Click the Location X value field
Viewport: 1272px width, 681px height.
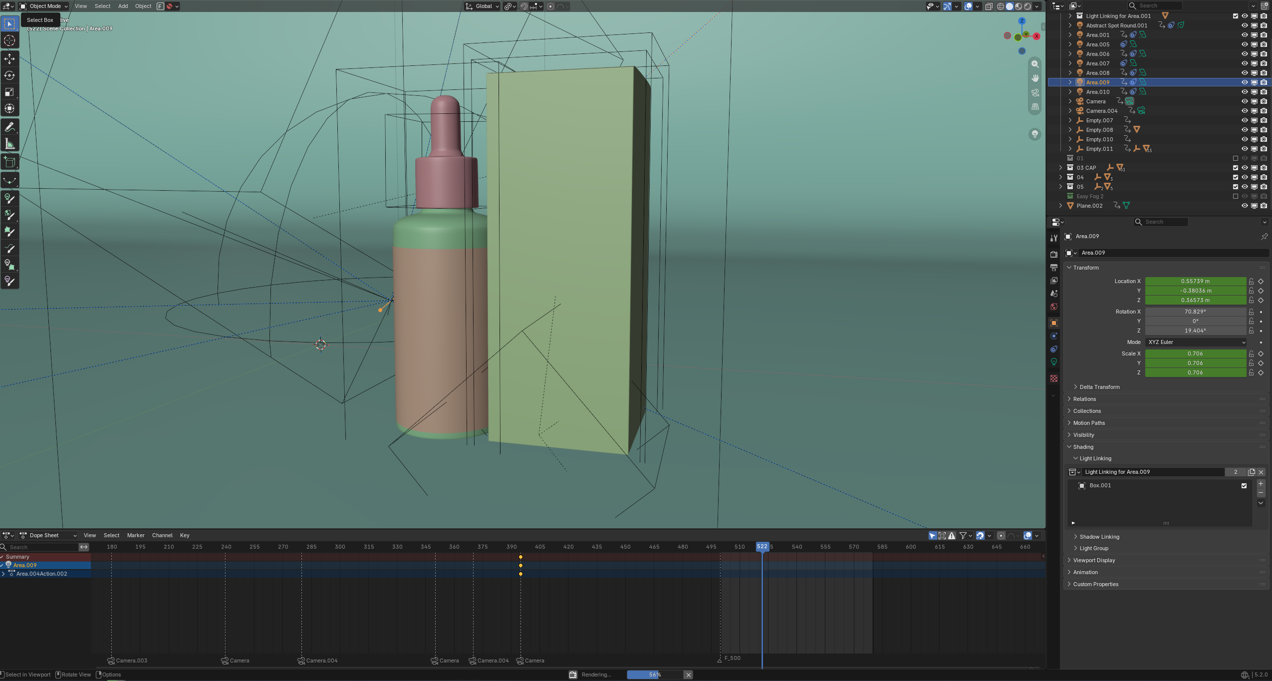[x=1195, y=281]
